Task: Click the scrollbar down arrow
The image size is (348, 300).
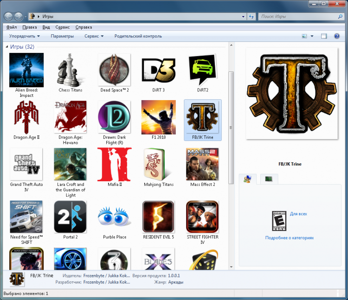Action: 231,267
